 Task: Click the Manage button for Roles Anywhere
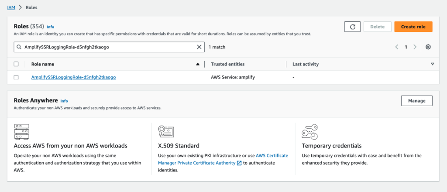417,101
